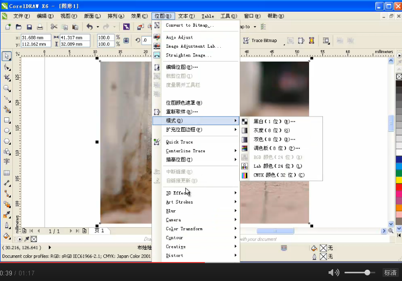Click the Undo arrow icon
This screenshot has height=281, width=402.
(x=89, y=27)
